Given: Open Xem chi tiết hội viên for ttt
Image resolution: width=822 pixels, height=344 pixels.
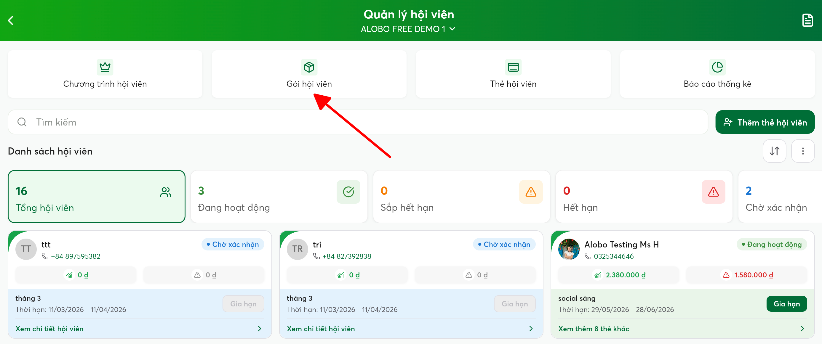Looking at the screenshot, I should tap(49, 329).
